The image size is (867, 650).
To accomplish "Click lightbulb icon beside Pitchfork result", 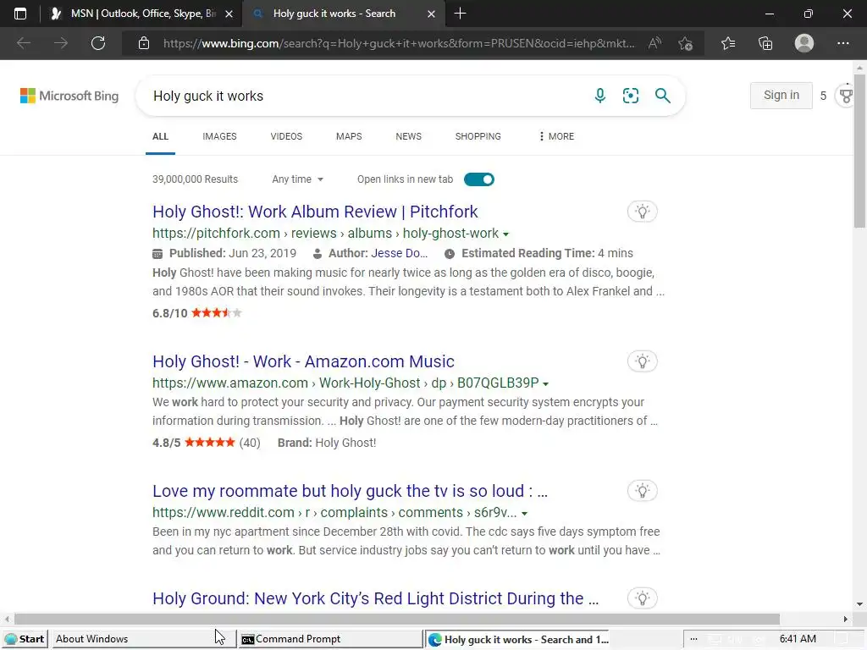I will coord(642,212).
